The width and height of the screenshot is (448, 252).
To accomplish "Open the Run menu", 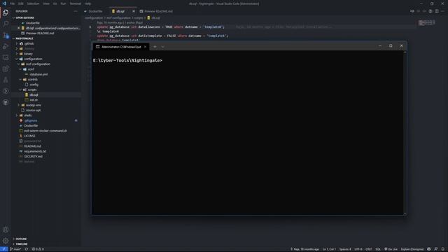I will [x=63, y=3].
